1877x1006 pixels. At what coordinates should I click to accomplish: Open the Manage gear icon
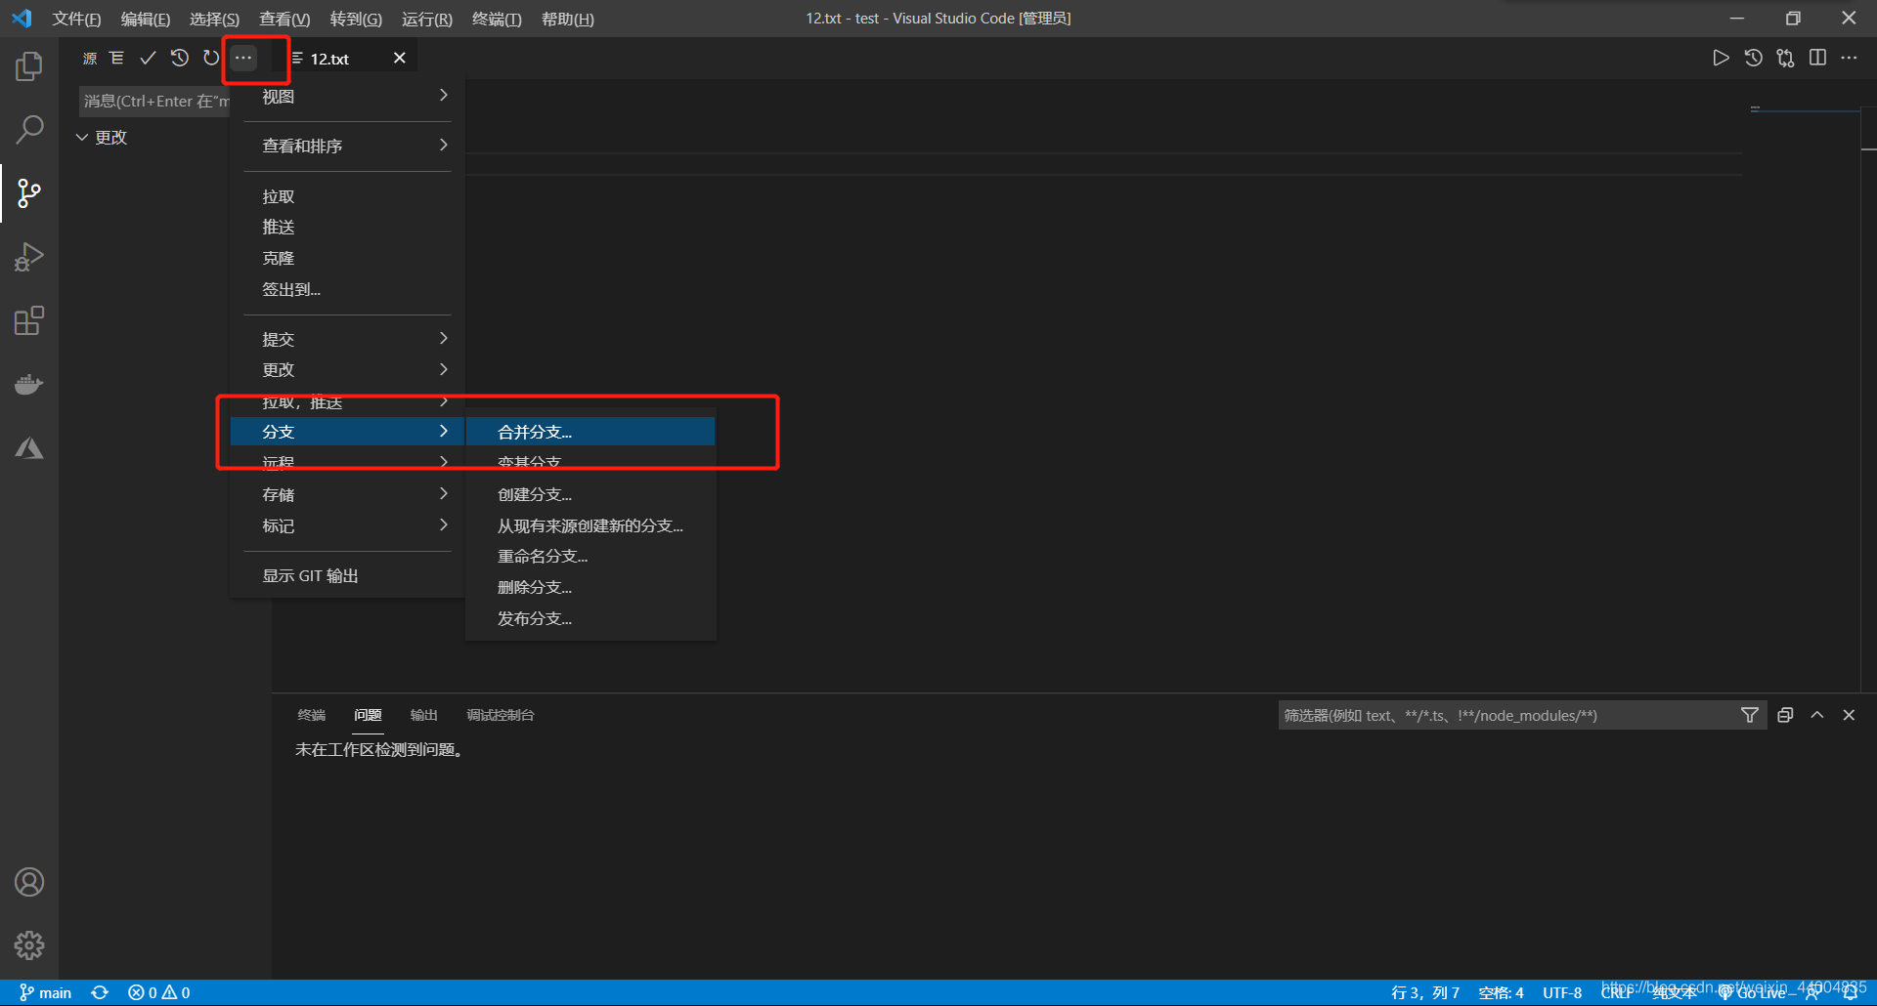(x=29, y=945)
